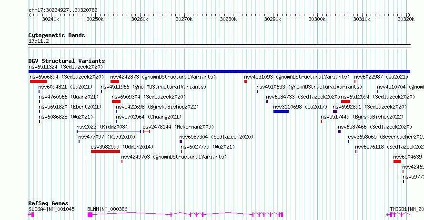Select variant nsv4760566 (Quan2021) label
424x220 pixels.
click(x=69, y=97)
